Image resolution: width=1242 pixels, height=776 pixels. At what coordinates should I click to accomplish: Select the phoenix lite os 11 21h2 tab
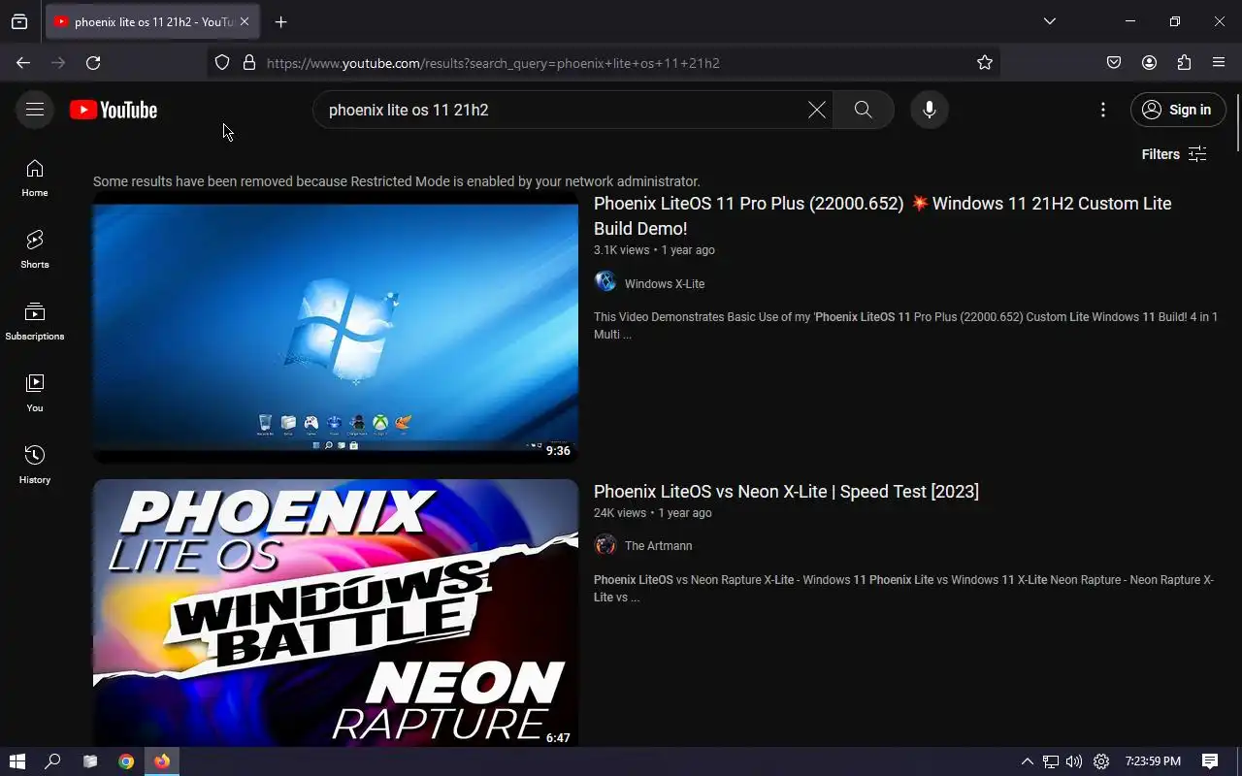tap(151, 21)
